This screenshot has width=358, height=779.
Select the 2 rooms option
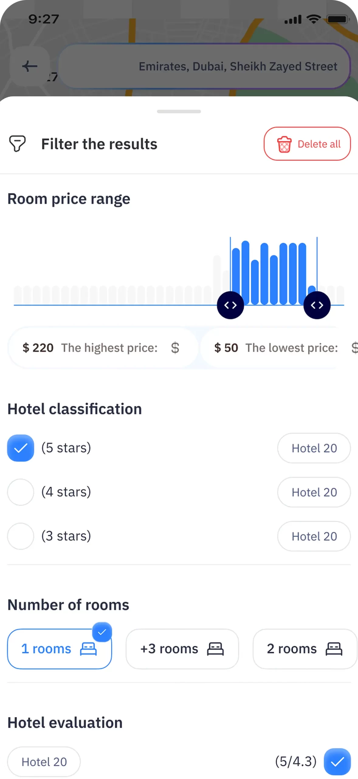tap(305, 649)
